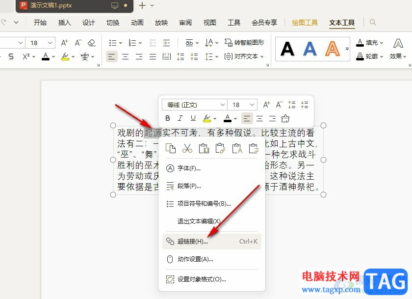Toggle center align in the mini toolbar

260,119
